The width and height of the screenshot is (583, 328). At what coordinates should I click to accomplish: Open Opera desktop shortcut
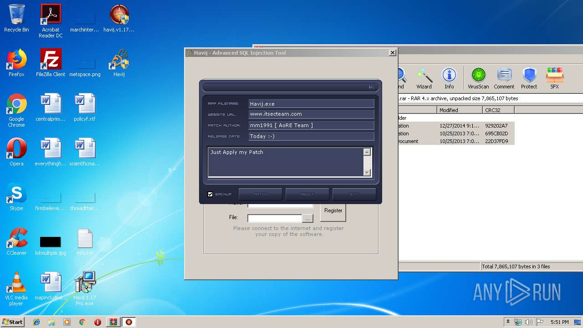coord(16,152)
